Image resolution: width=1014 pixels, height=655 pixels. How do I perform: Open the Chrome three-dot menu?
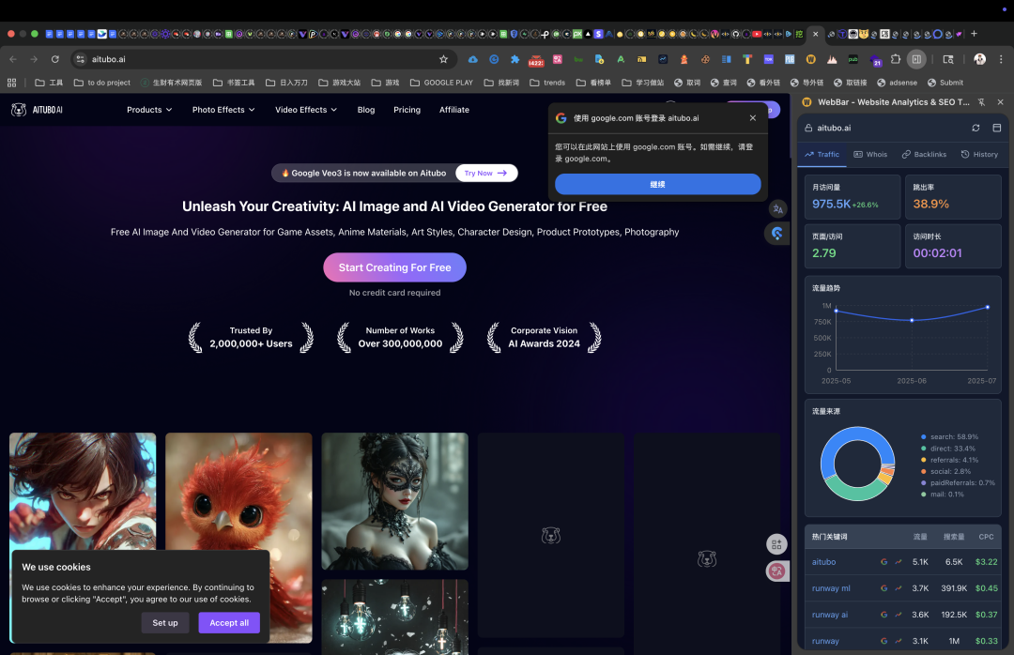point(1001,59)
